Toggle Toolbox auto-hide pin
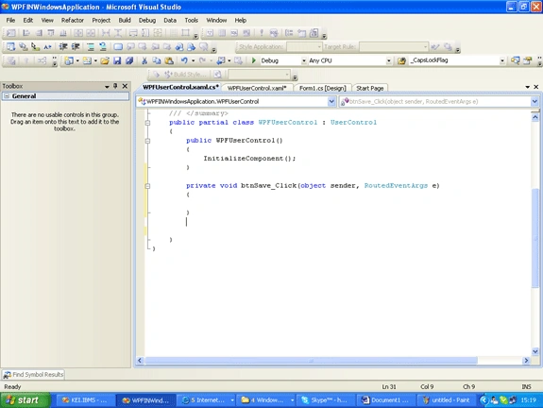 click(x=115, y=86)
